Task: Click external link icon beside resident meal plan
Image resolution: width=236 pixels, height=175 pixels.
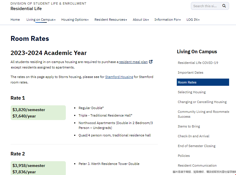Action: (151, 62)
